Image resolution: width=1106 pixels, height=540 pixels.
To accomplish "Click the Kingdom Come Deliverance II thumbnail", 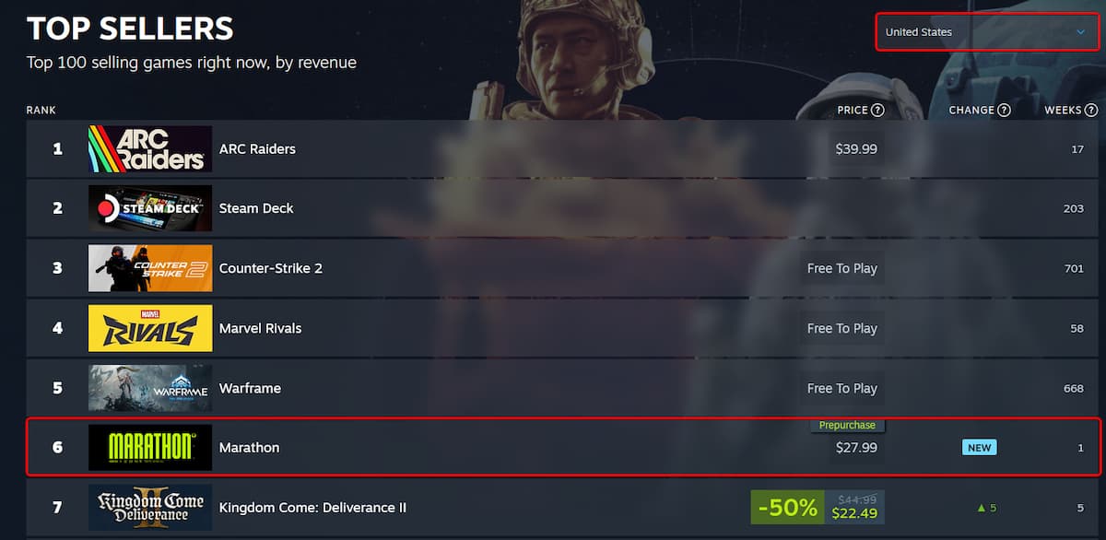I will (150, 508).
